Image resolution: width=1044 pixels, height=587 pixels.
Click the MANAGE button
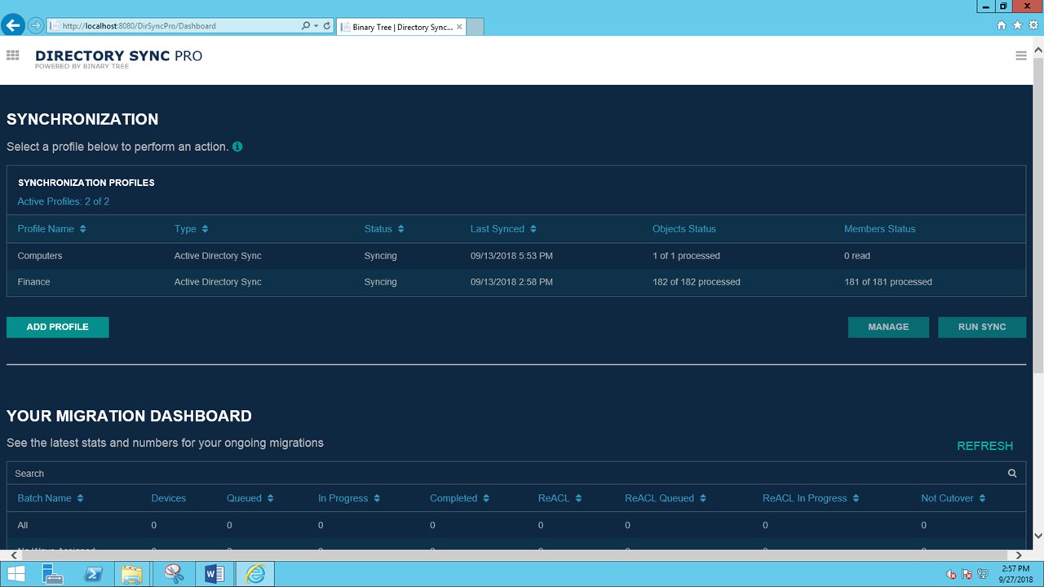click(x=888, y=327)
